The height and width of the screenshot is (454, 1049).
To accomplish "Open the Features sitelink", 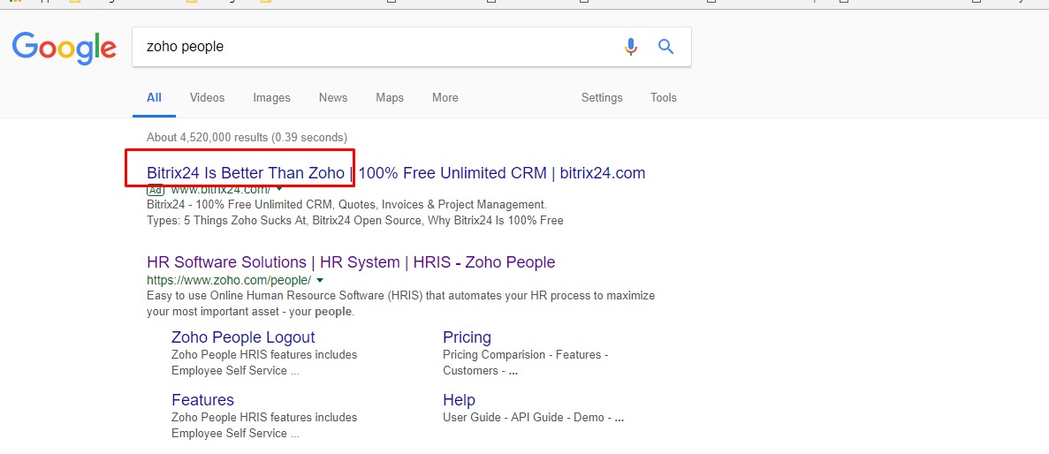I will point(202,400).
